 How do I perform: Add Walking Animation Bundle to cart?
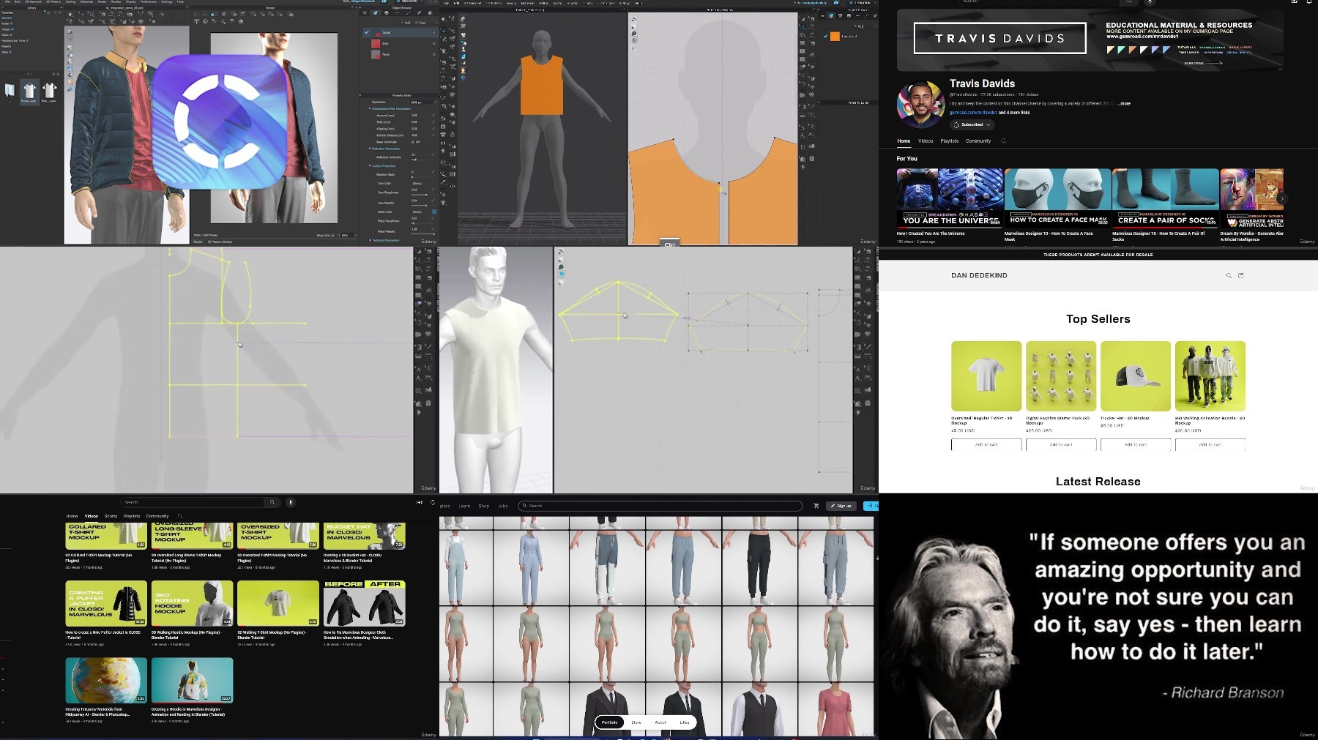(1210, 444)
